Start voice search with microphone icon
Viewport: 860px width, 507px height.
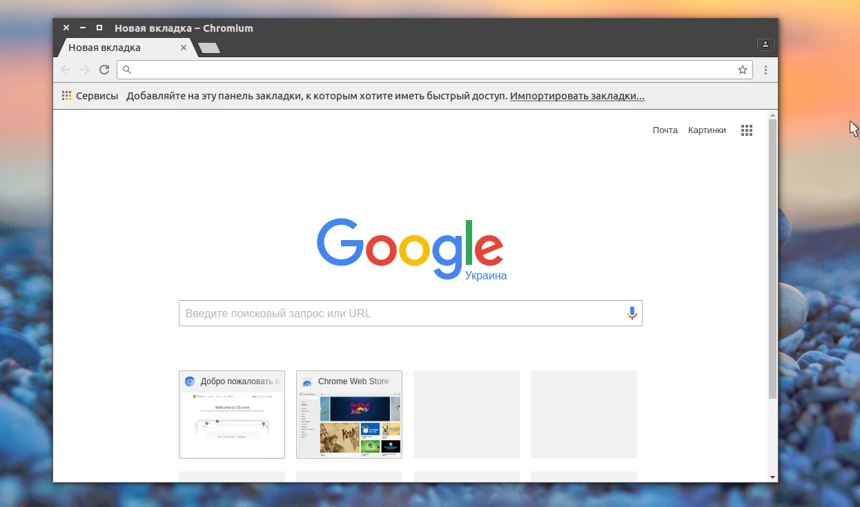click(x=632, y=313)
